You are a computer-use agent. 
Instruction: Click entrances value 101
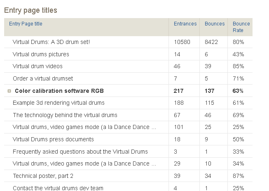click(x=179, y=127)
